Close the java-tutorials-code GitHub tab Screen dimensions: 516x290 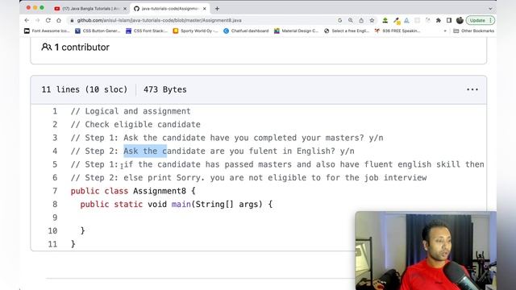[204, 9]
